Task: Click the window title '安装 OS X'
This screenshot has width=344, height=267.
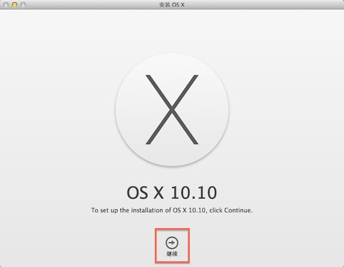Action: [172, 5]
